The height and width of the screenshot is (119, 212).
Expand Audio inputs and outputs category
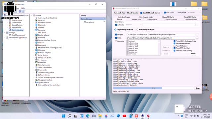(34, 18)
